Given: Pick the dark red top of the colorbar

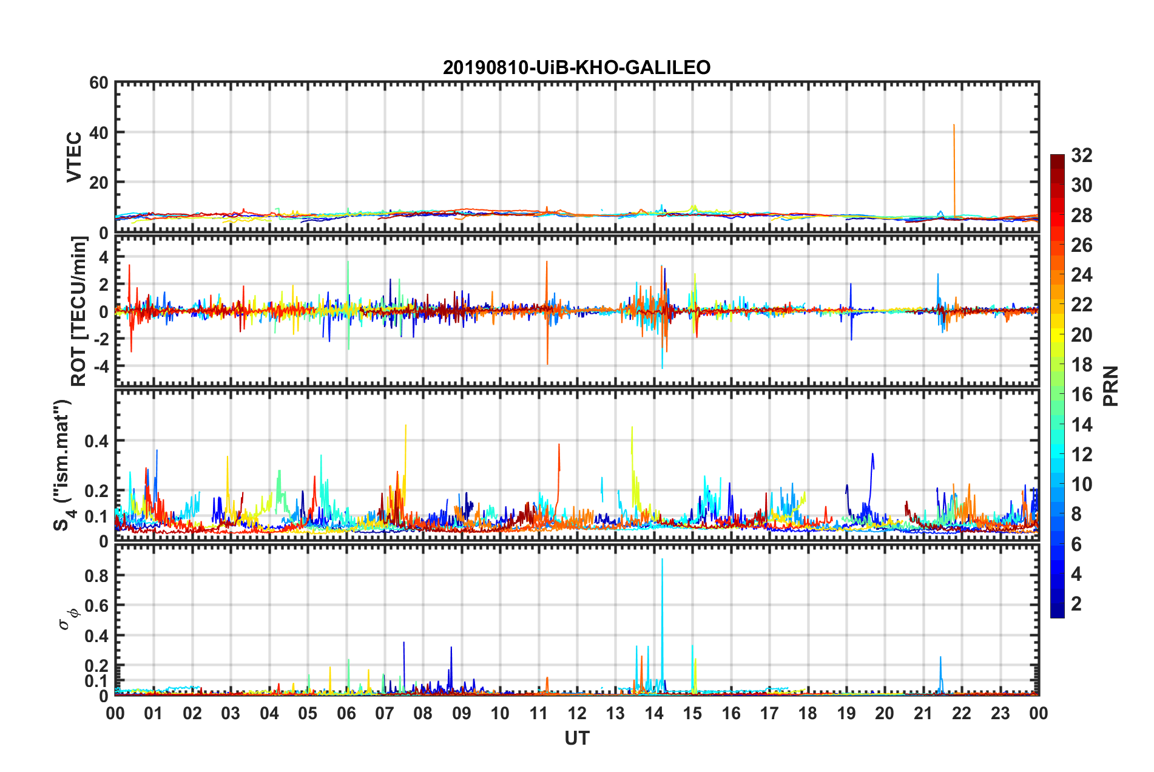Looking at the screenshot, I should [1057, 158].
